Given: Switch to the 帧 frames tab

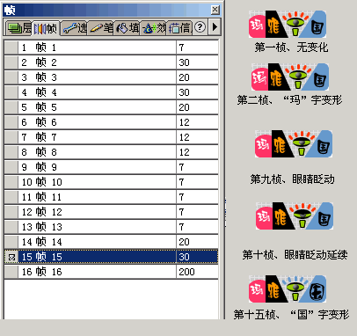Looking at the screenshot, I should tap(46, 28).
